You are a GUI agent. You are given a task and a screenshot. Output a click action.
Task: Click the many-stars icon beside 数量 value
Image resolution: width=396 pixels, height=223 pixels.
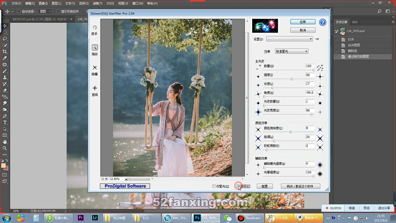tap(320, 67)
